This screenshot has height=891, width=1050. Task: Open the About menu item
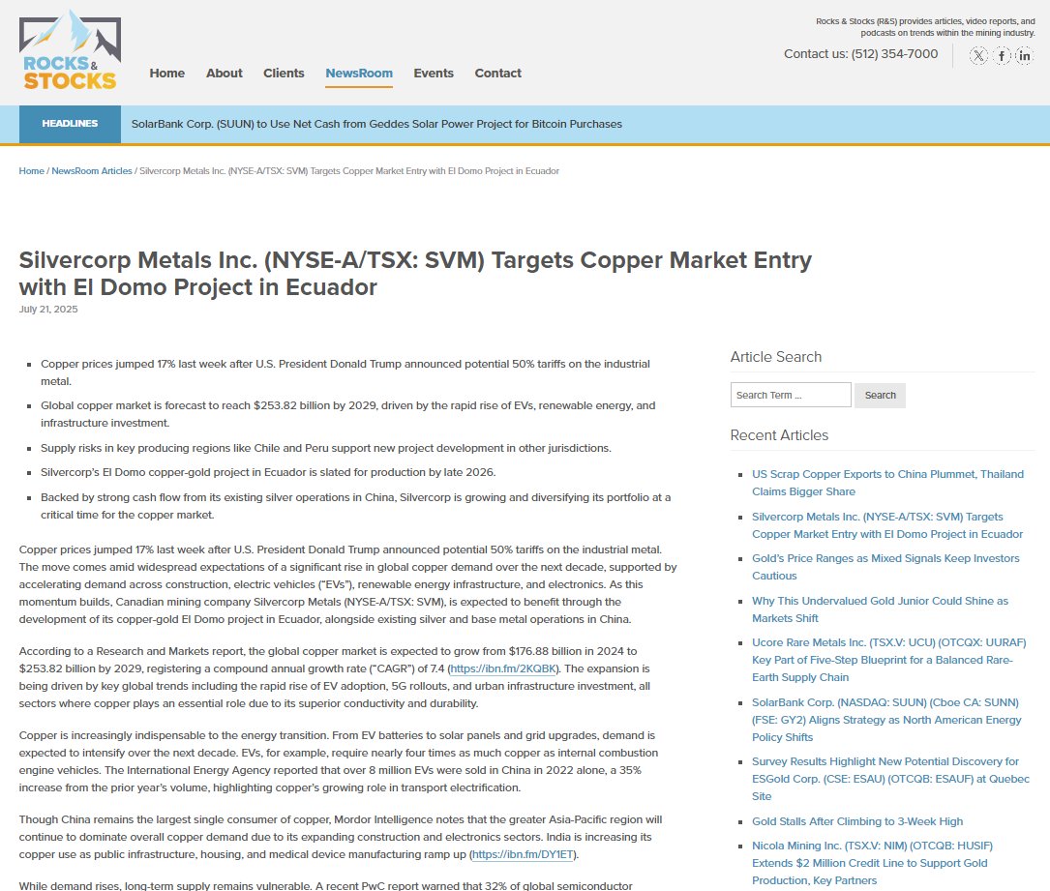(224, 73)
